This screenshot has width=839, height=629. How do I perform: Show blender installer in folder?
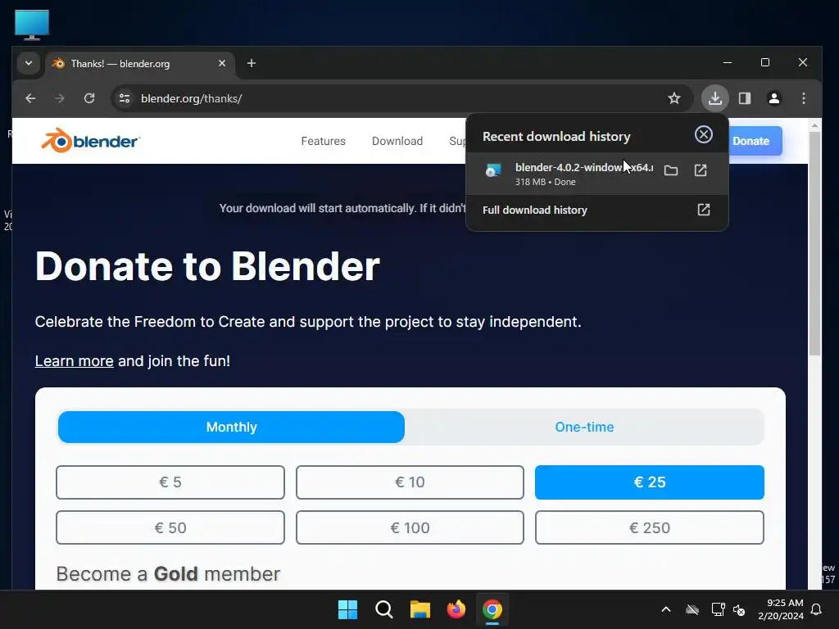tap(671, 170)
